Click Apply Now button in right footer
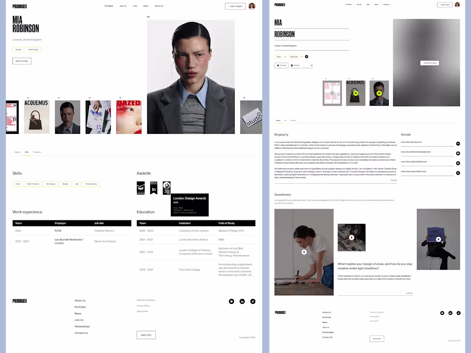Image resolution: width=471 pixels, height=353 pixels. (x=377, y=338)
